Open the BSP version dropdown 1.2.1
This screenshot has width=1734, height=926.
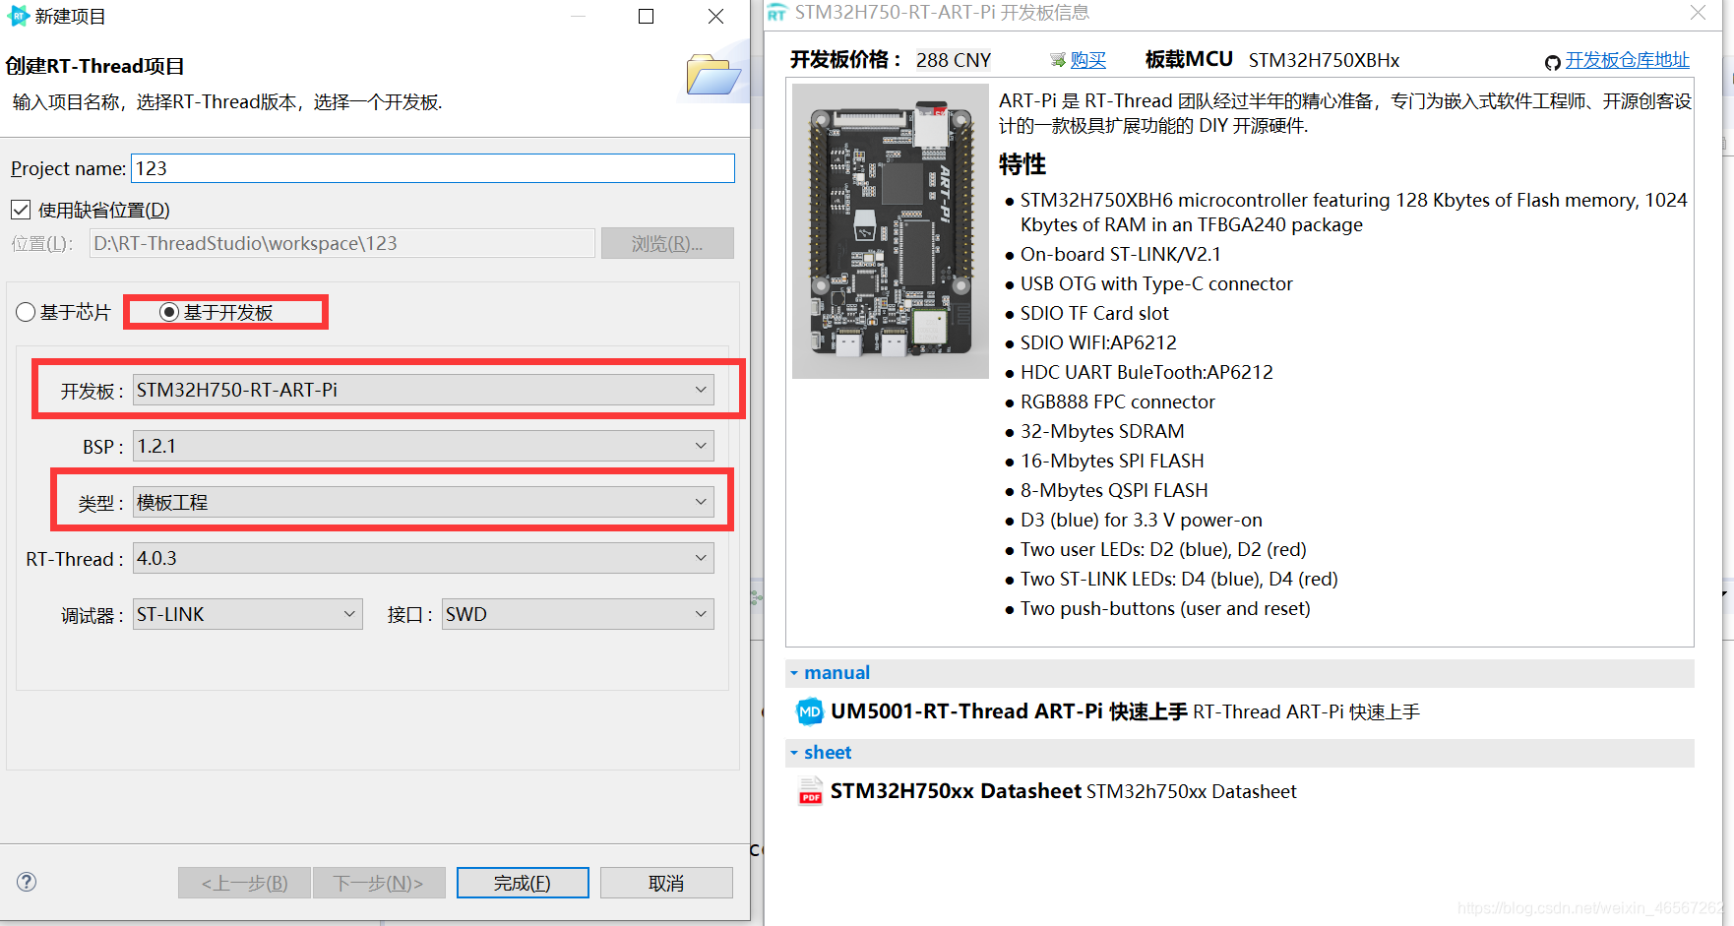[423, 446]
